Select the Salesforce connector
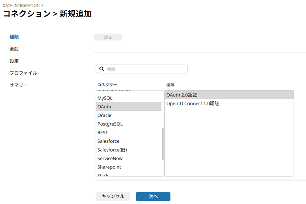306x204 pixels. (x=129, y=141)
